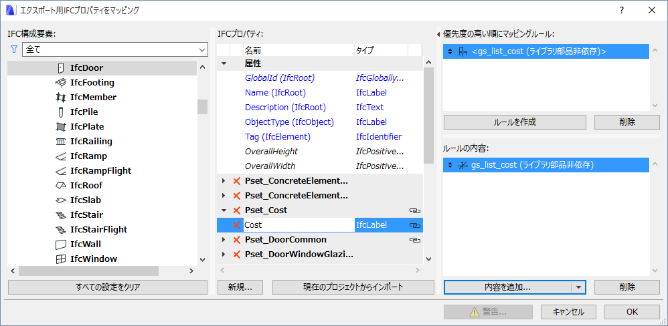
Task: Click the IfcFooting element icon
Action: (x=60, y=82)
